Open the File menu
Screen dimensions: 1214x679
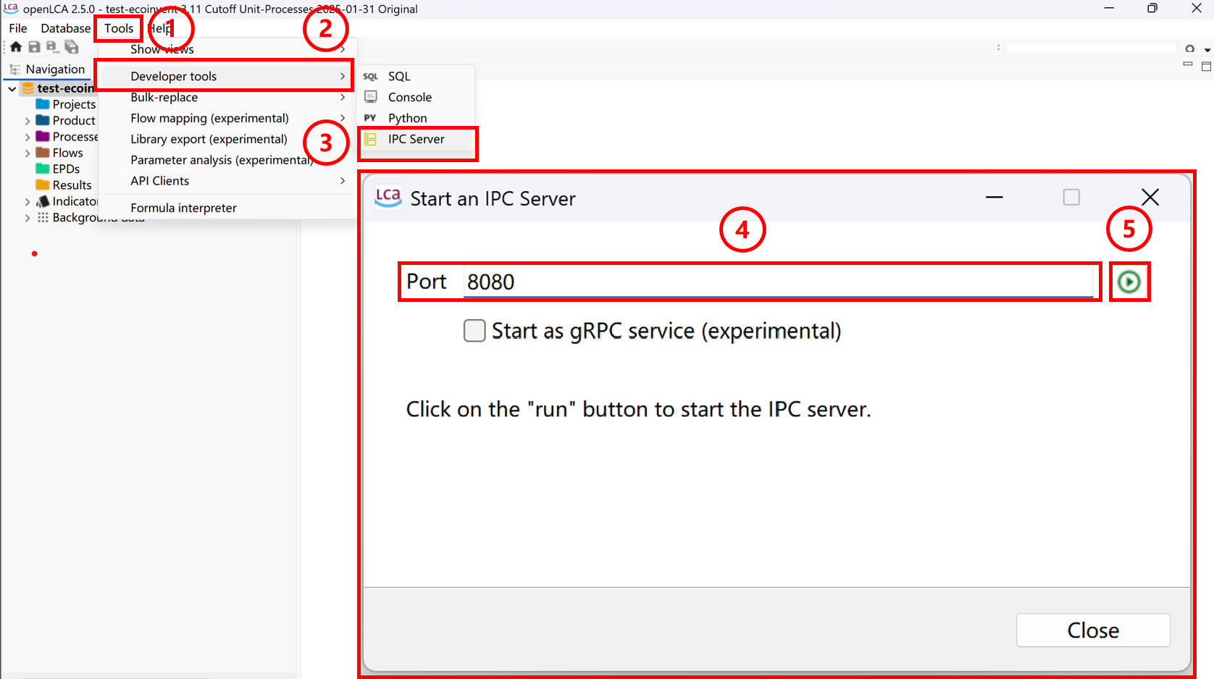(17, 28)
